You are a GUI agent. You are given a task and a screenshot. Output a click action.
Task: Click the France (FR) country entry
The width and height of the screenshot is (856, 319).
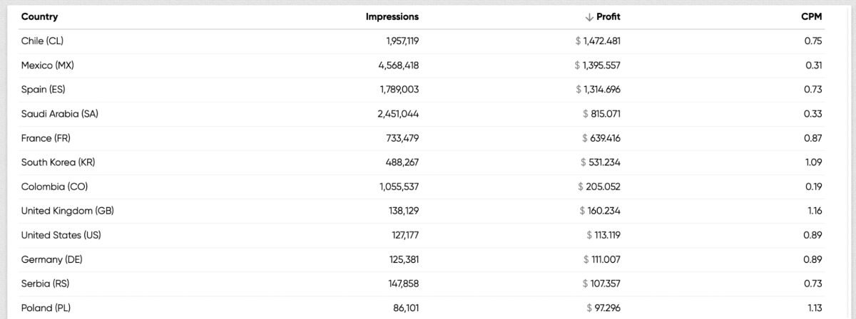(x=46, y=138)
